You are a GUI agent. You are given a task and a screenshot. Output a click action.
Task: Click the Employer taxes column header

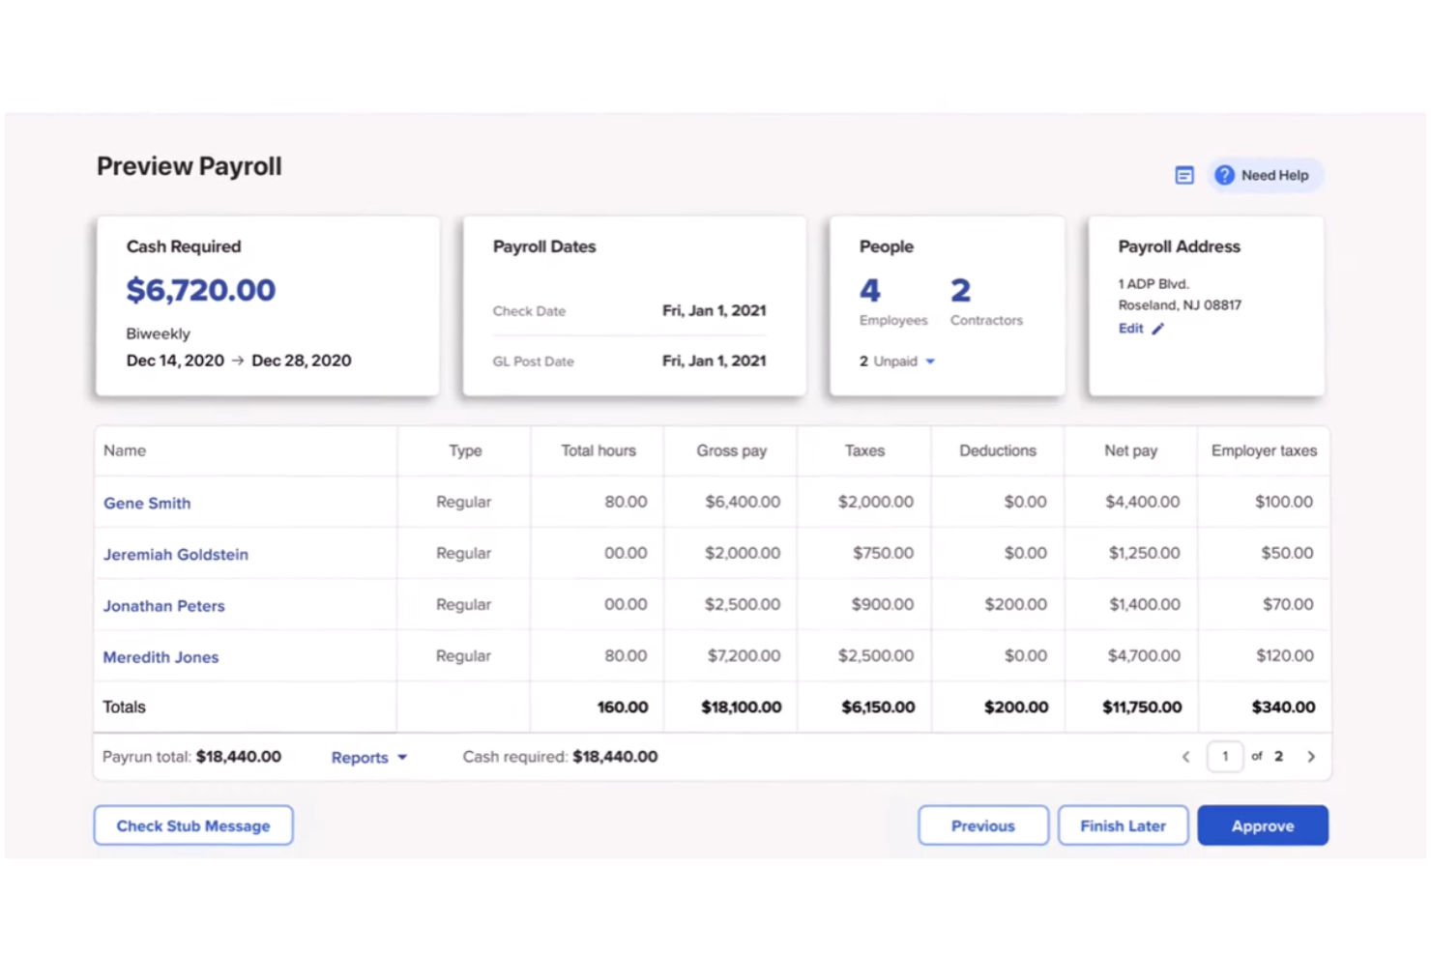point(1264,450)
